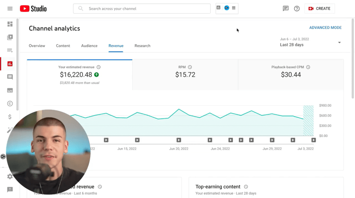Screen dimensions: 355x198
Task: Switch to the Audience tab
Action: (x=89, y=46)
